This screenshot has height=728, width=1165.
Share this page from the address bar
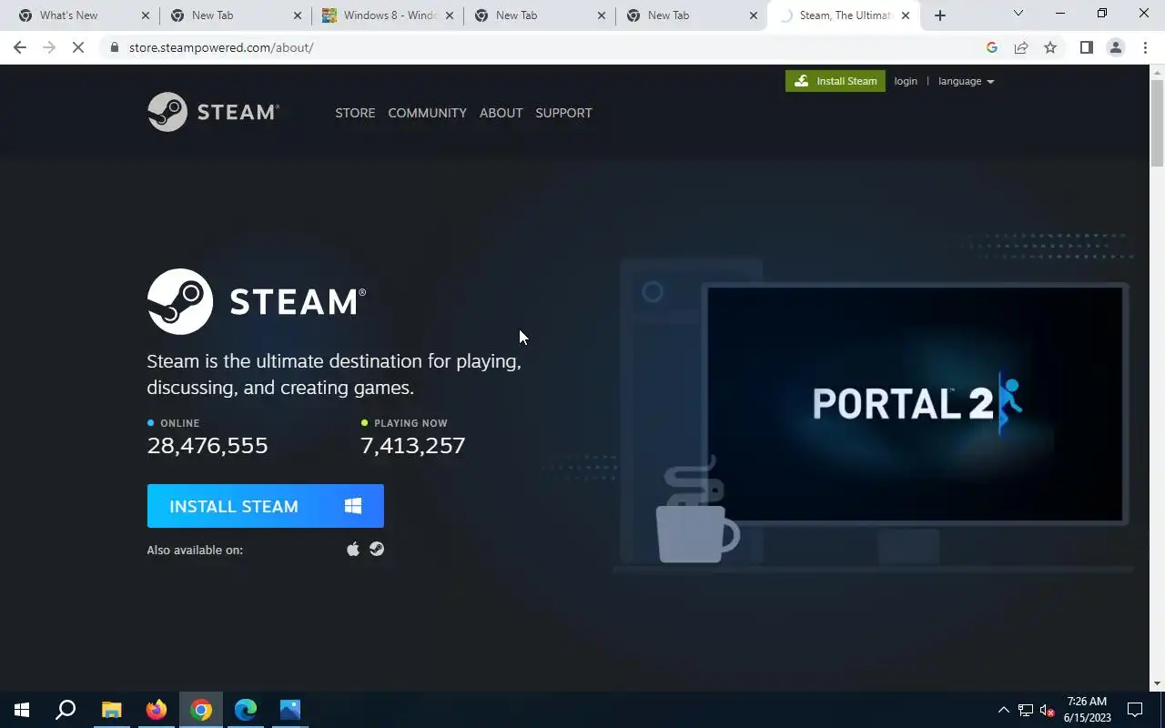pyautogui.click(x=1021, y=47)
